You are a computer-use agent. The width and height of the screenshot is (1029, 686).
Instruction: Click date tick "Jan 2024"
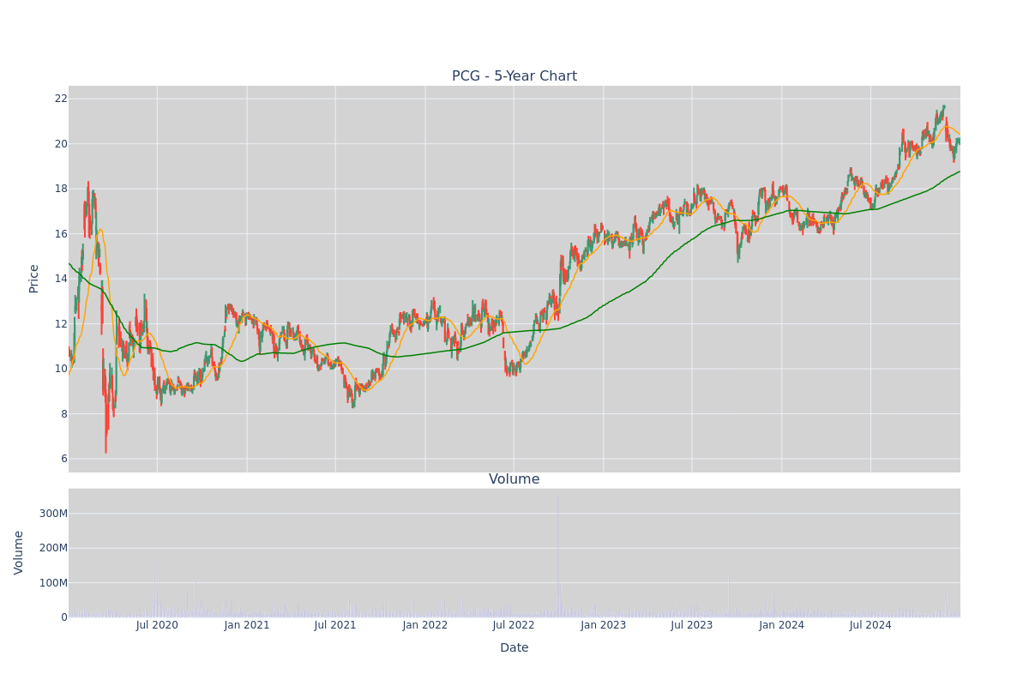pos(782,625)
